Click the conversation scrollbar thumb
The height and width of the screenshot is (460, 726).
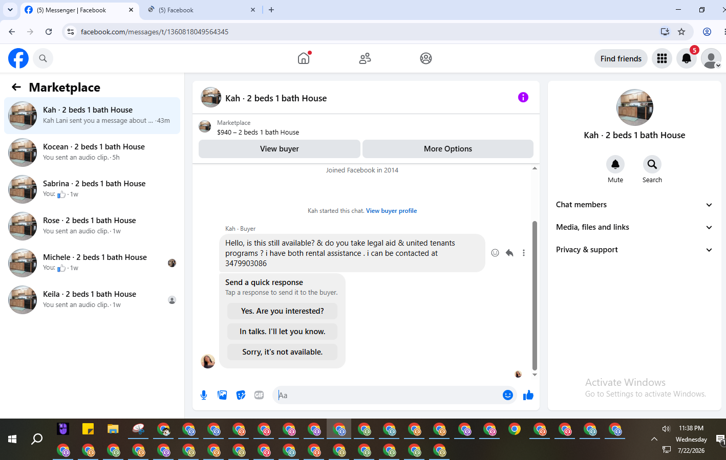tap(535, 295)
